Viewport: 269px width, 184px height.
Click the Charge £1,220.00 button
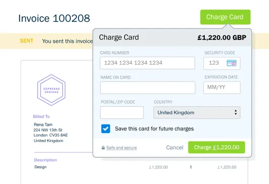(216, 148)
